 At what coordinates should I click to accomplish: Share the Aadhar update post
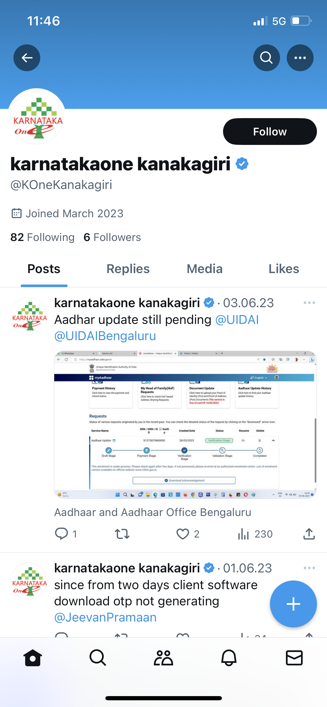tap(309, 534)
